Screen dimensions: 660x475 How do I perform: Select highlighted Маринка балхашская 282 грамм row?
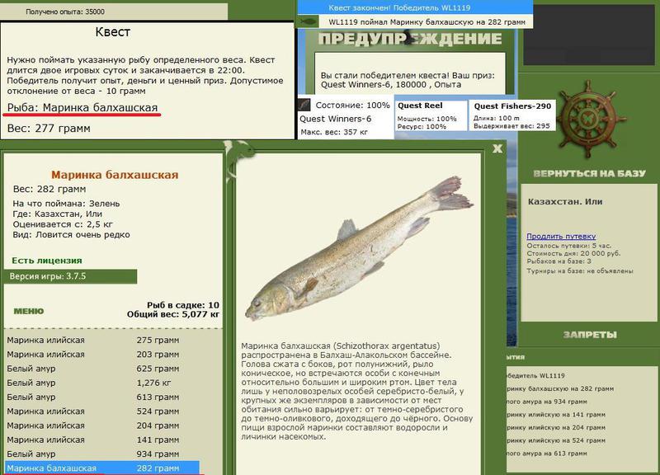102,468
